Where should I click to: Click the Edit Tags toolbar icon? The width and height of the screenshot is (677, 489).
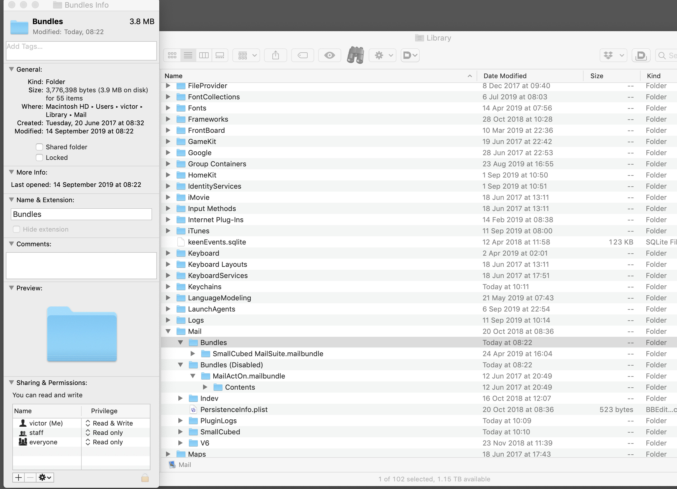click(x=302, y=55)
